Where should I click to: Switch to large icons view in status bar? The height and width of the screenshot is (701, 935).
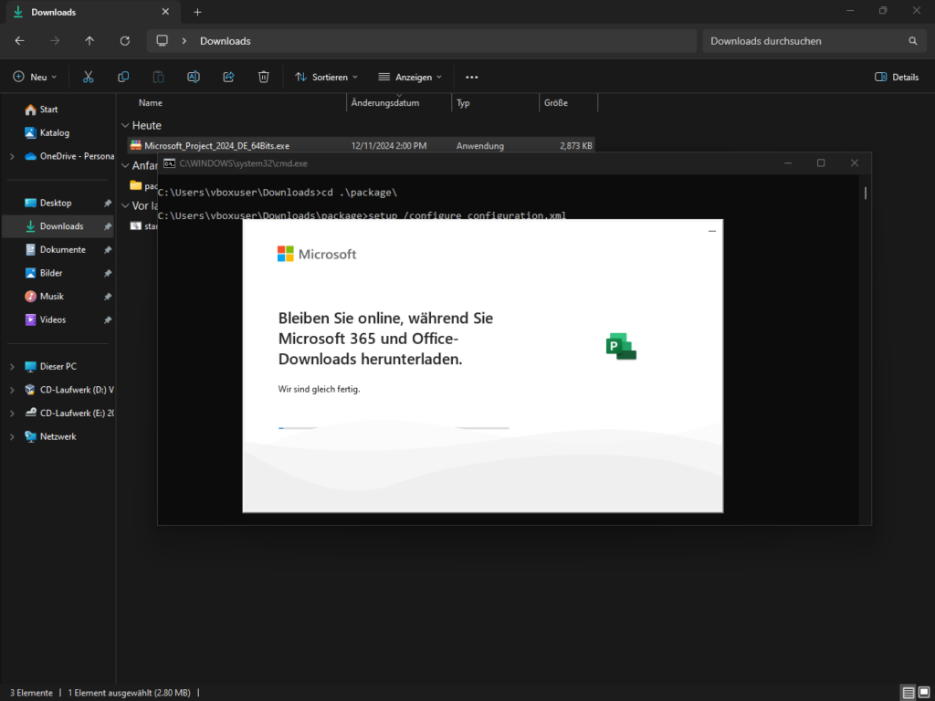(x=923, y=693)
